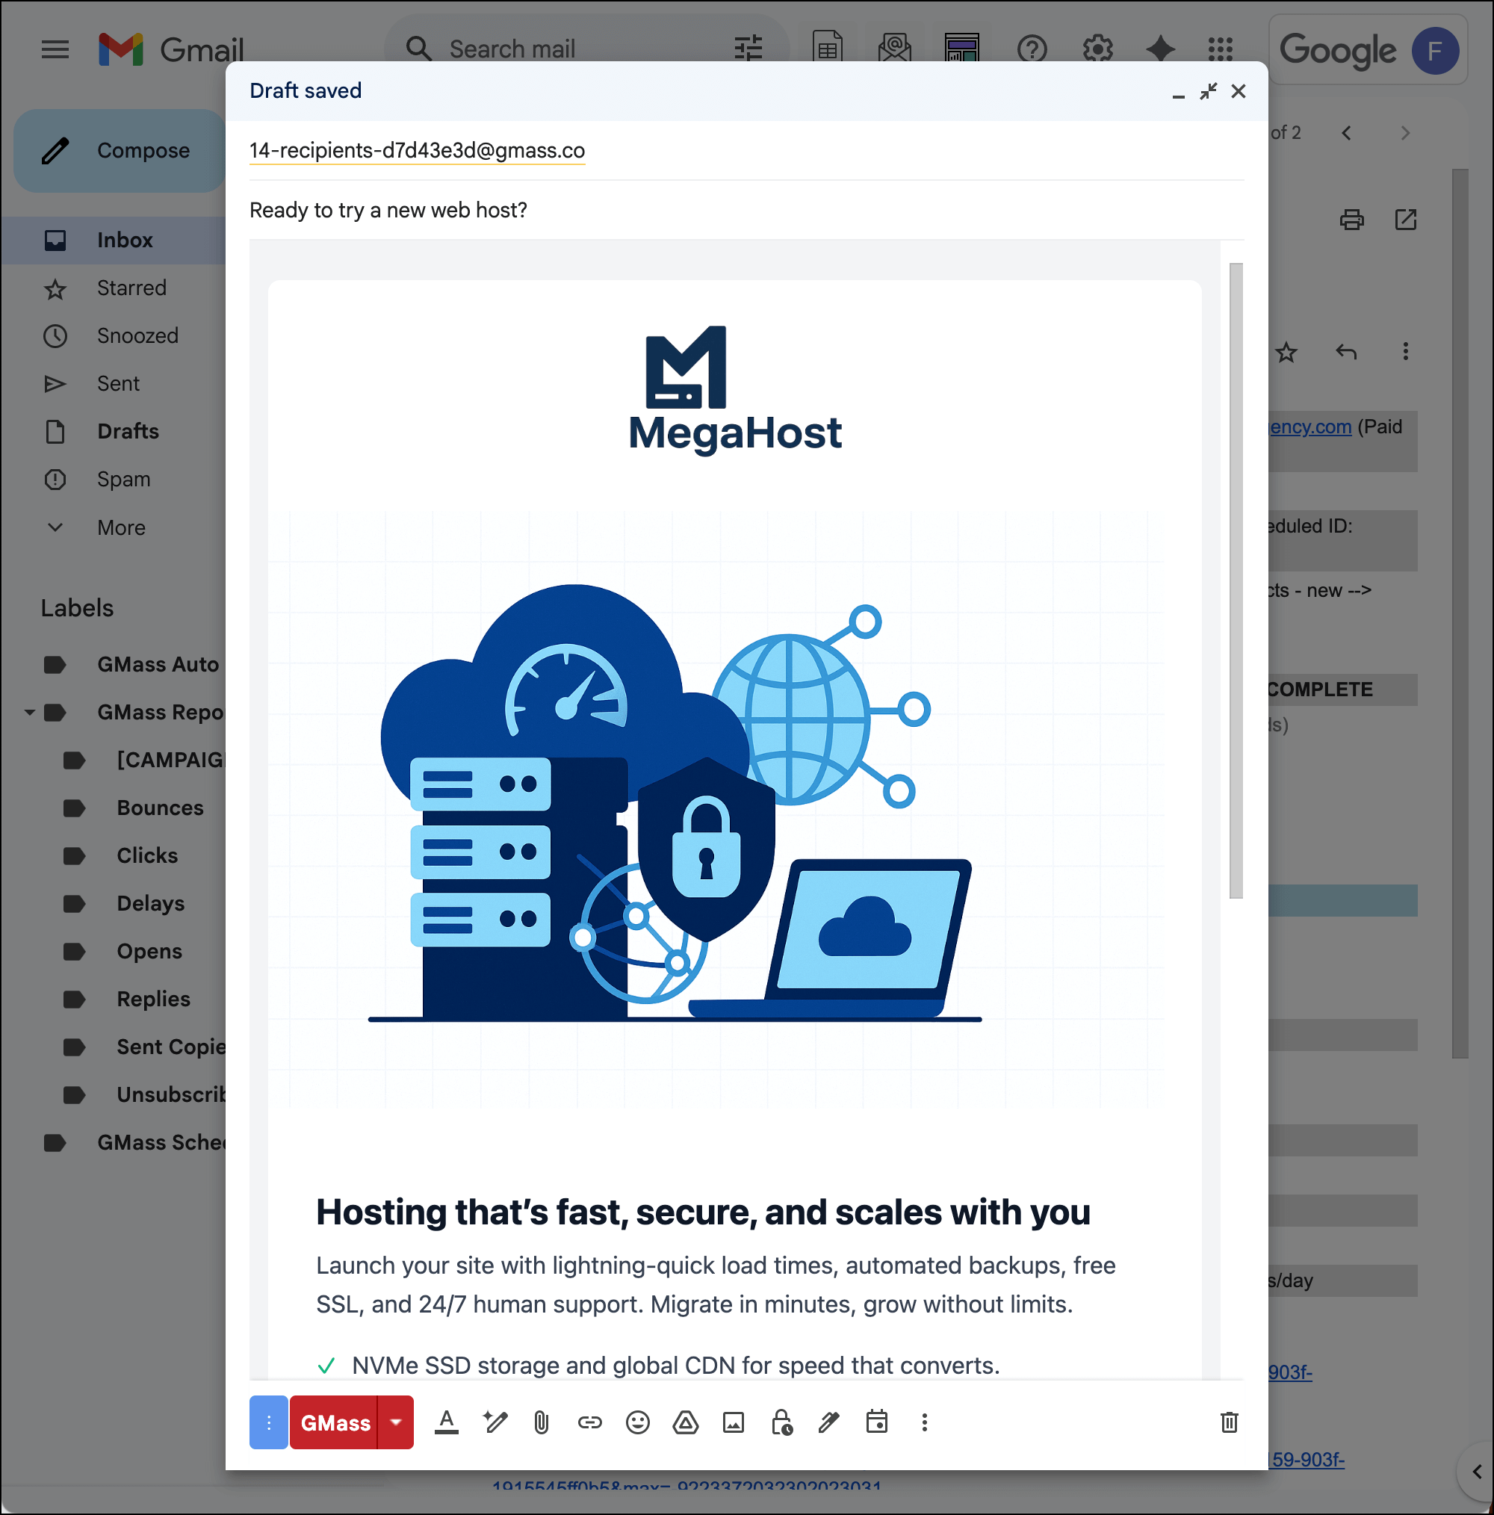Viewport: 1494px width, 1515px height.
Task: Toggle star on the open email
Action: pos(1286,352)
